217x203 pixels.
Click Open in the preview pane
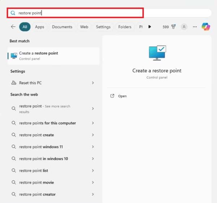pos(122,96)
